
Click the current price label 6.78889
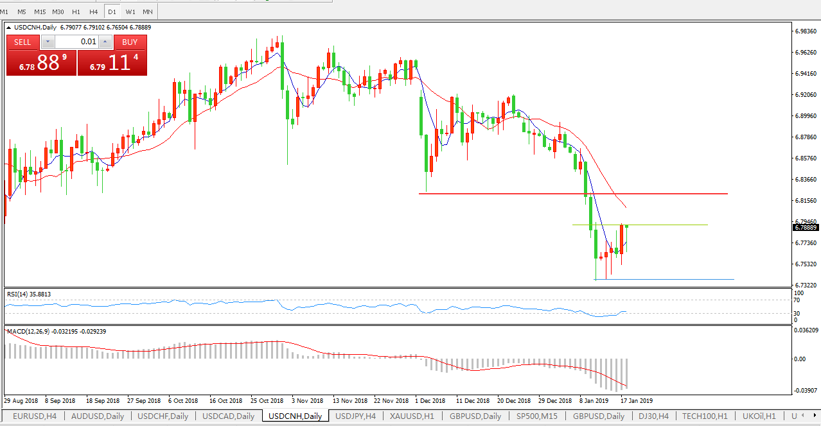tap(806, 227)
